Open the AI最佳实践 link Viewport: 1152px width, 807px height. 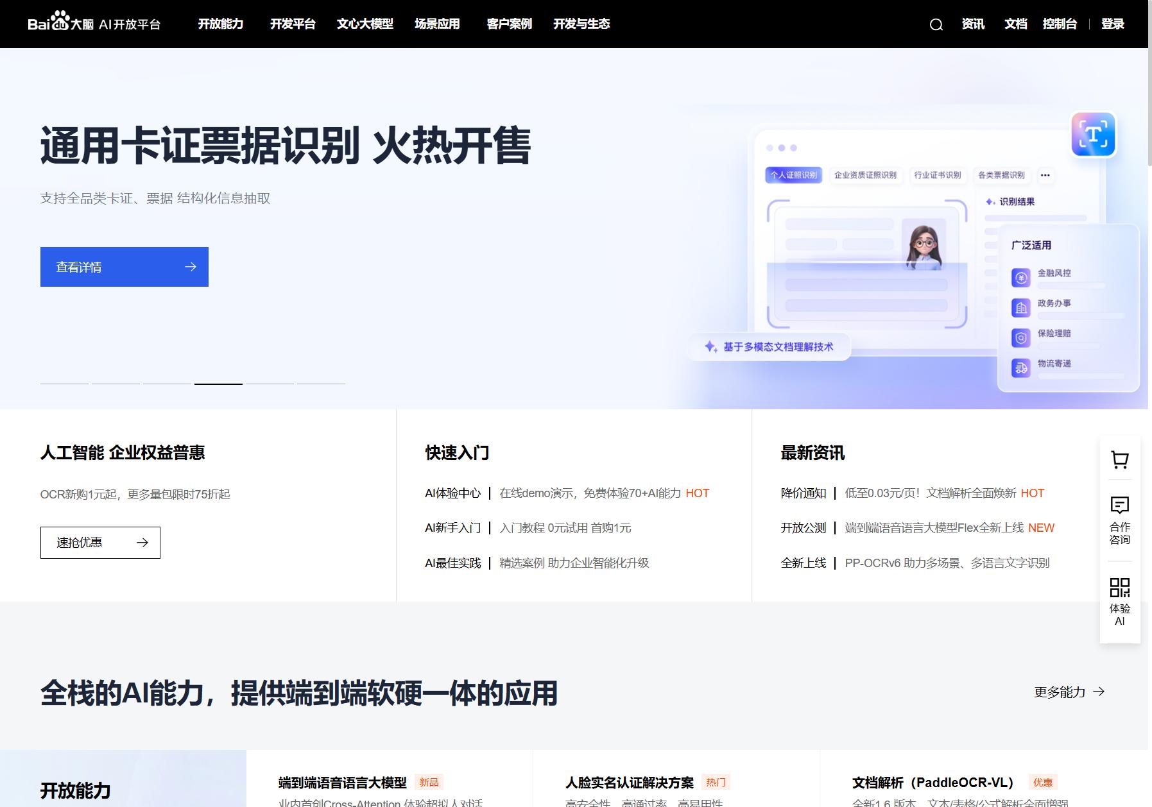[452, 563]
